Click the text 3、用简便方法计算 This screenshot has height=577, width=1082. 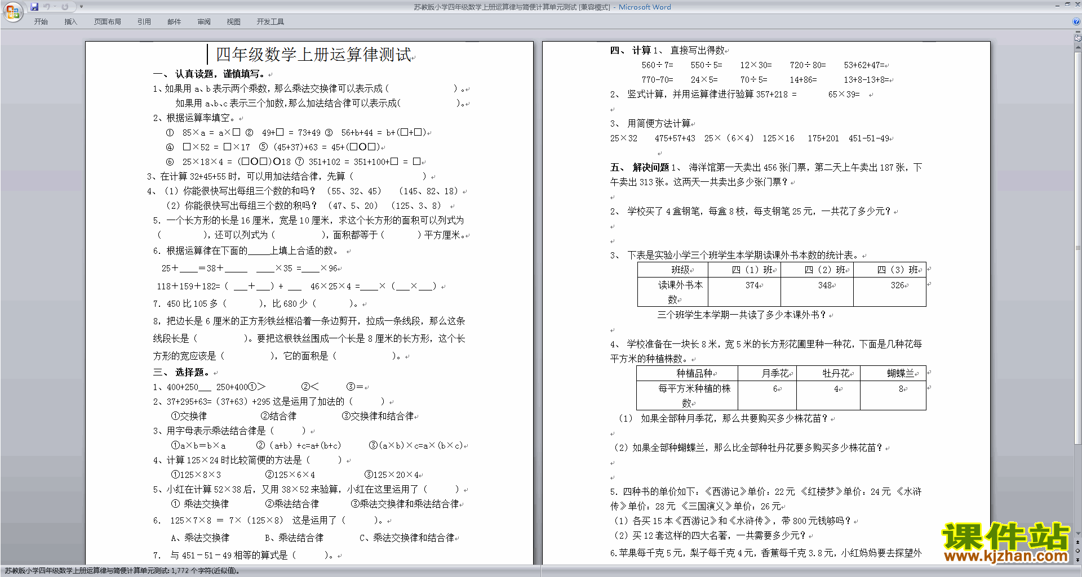(x=650, y=123)
